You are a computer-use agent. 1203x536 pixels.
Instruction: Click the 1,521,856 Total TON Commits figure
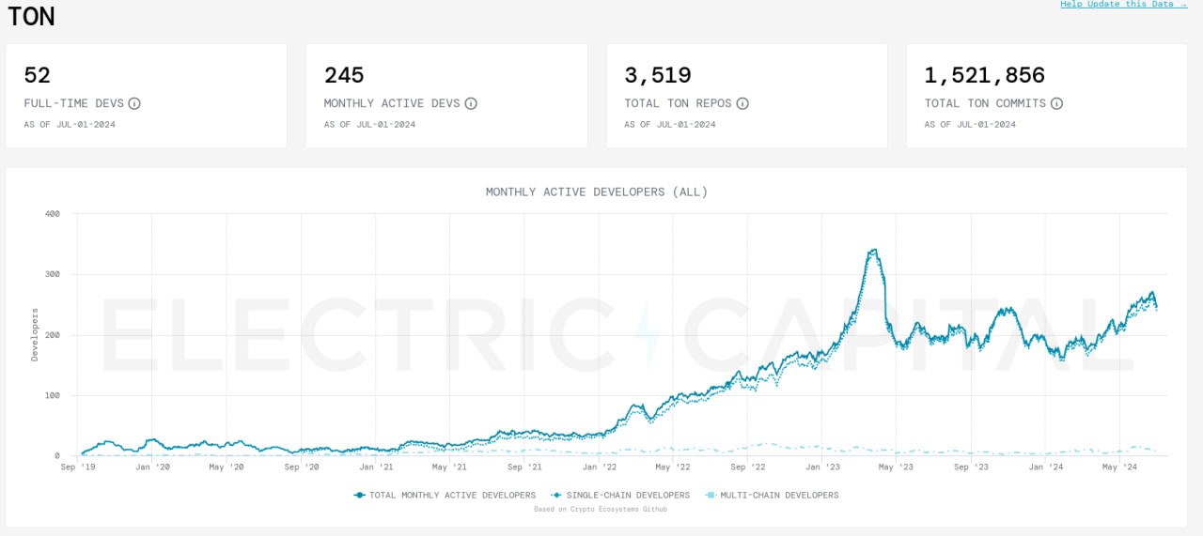coord(984,75)
